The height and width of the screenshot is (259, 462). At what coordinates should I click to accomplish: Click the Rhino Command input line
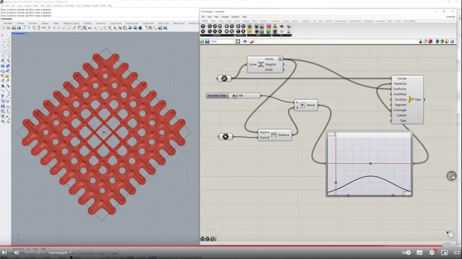coord(100,19)
